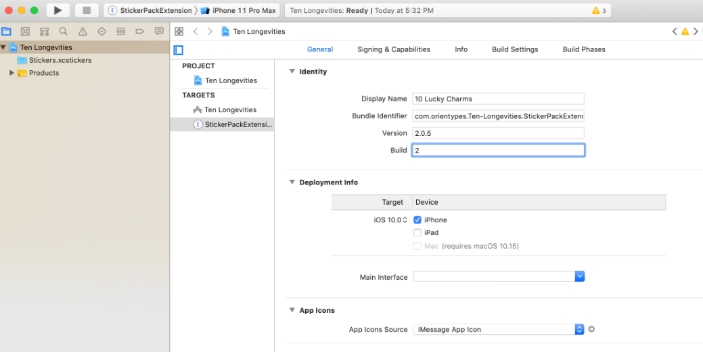Open the Build Phases tab

tap(584, 49)
